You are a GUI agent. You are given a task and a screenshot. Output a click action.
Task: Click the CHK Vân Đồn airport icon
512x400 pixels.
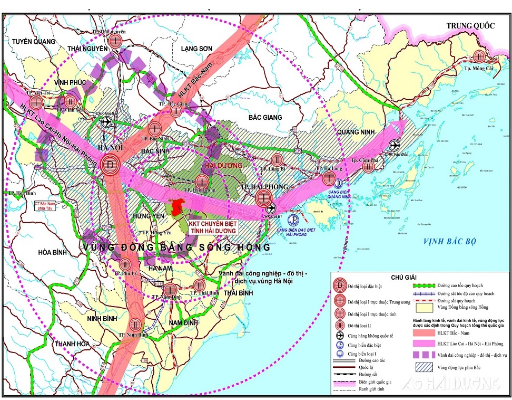(x=394, y=145)
